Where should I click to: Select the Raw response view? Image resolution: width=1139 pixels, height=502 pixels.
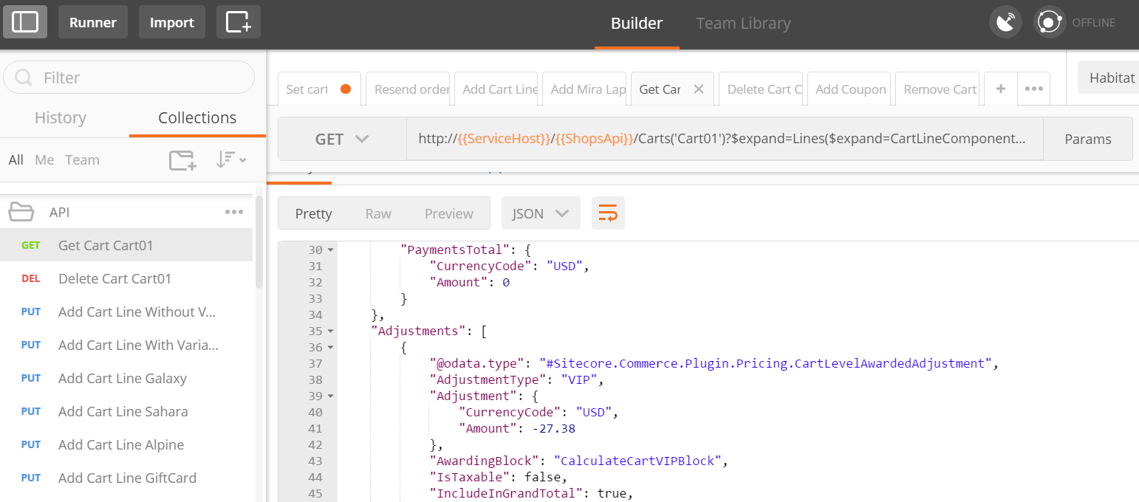click(x=378, y=213)
